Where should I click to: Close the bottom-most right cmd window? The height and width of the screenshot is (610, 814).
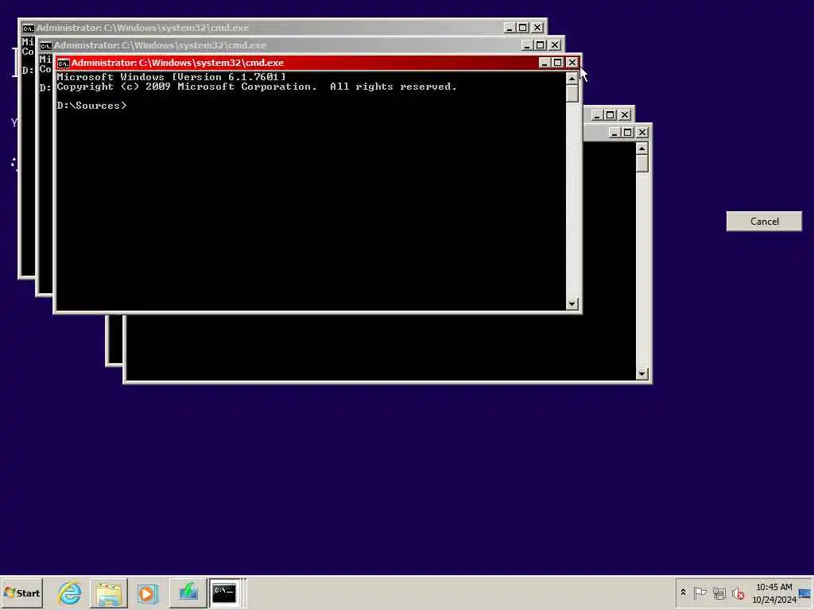coord(642,133)
